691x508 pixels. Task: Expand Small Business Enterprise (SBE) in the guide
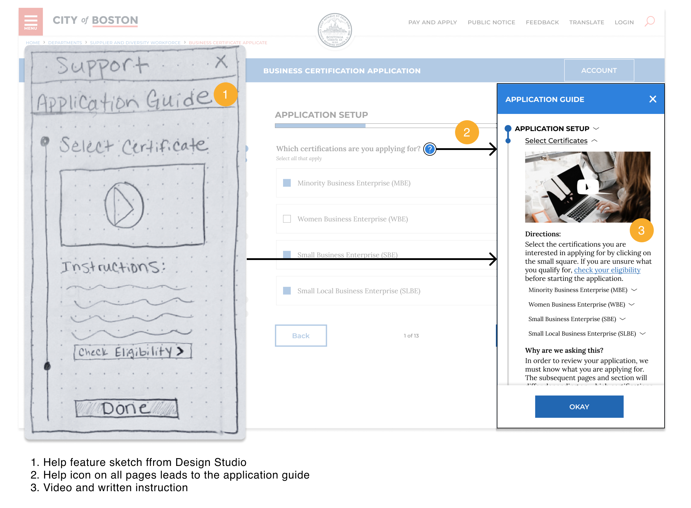click(623, 319)
